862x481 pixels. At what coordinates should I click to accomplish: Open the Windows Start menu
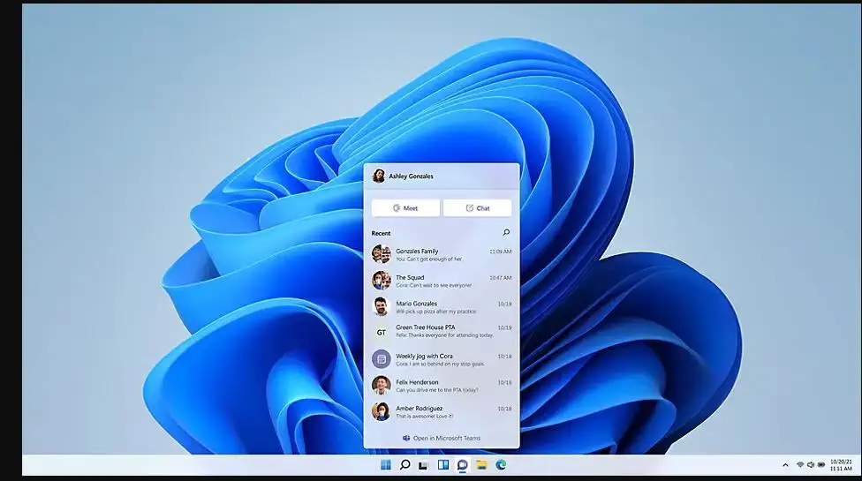coord(385,465)
